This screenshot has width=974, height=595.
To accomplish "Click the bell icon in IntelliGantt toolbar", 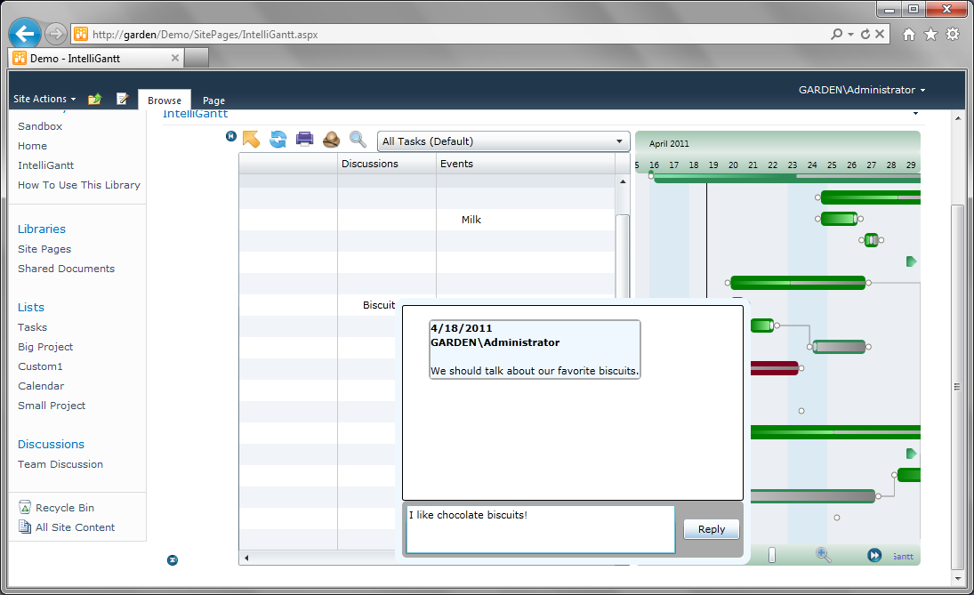I will point(331,139).
